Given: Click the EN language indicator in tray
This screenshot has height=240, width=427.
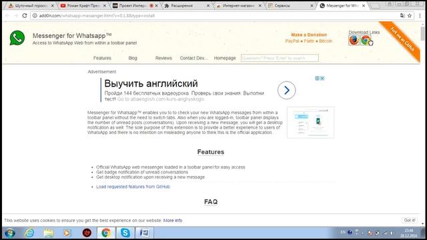Looking at the screenshot, I should click(343, 233).
